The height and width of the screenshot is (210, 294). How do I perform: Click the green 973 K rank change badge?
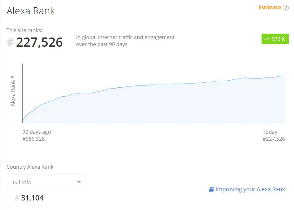coord(275,39)
